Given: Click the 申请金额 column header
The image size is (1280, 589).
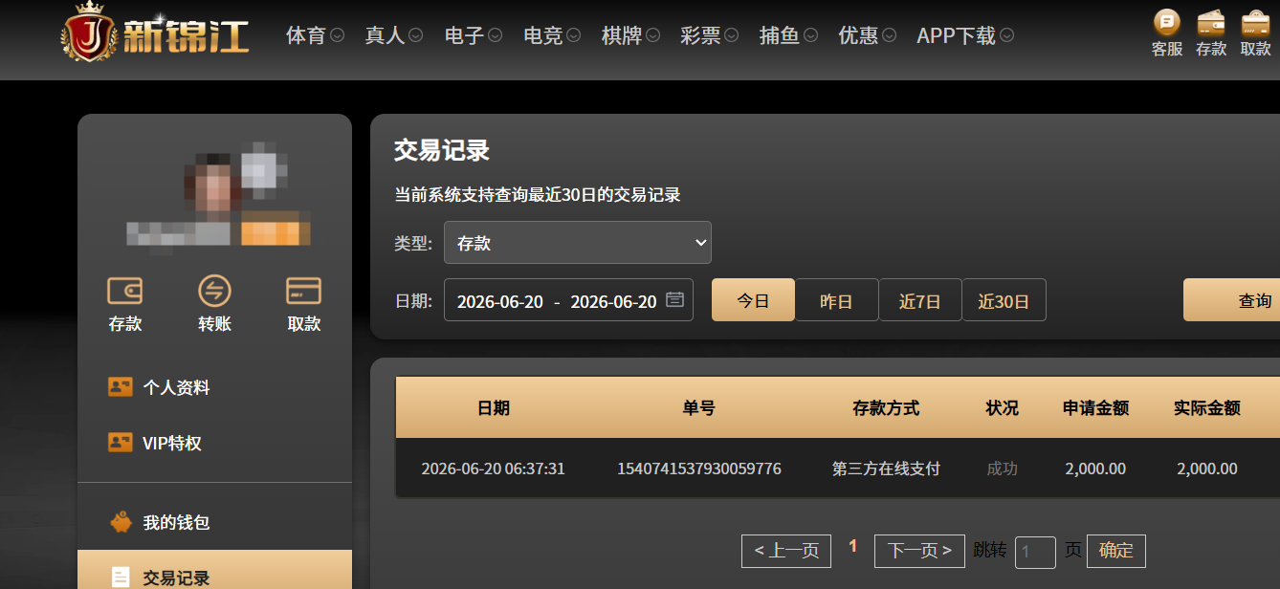Looking at the screenshot, I should tap(1095, 408).
